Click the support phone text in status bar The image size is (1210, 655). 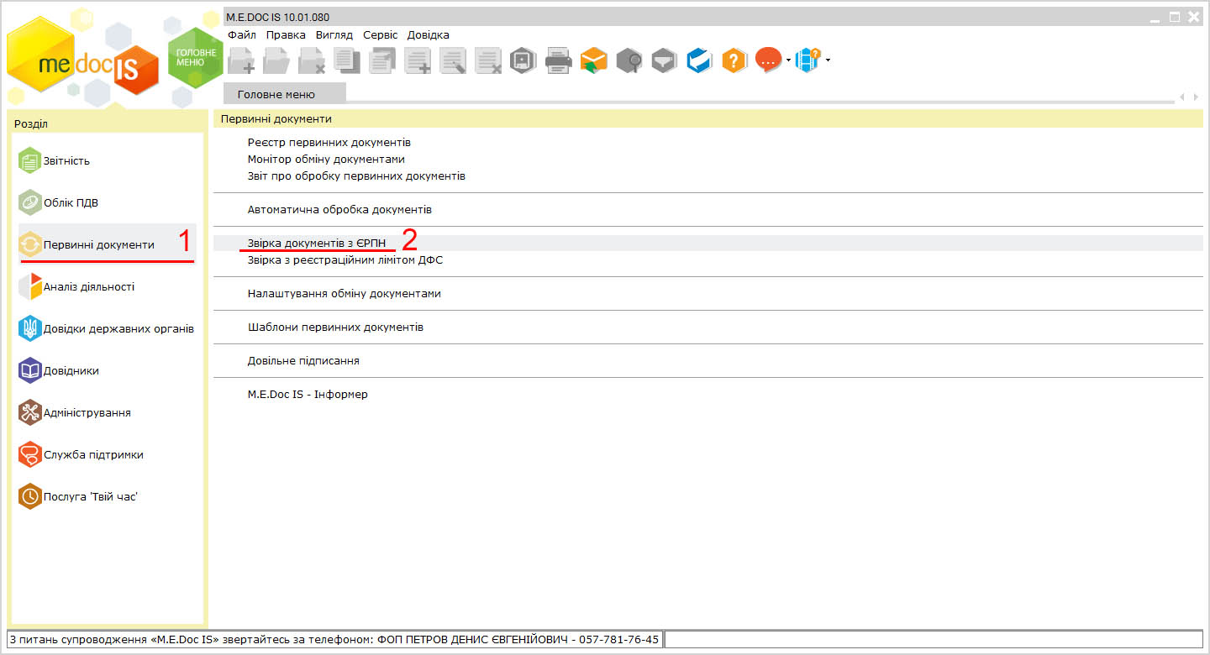(334, 639)
